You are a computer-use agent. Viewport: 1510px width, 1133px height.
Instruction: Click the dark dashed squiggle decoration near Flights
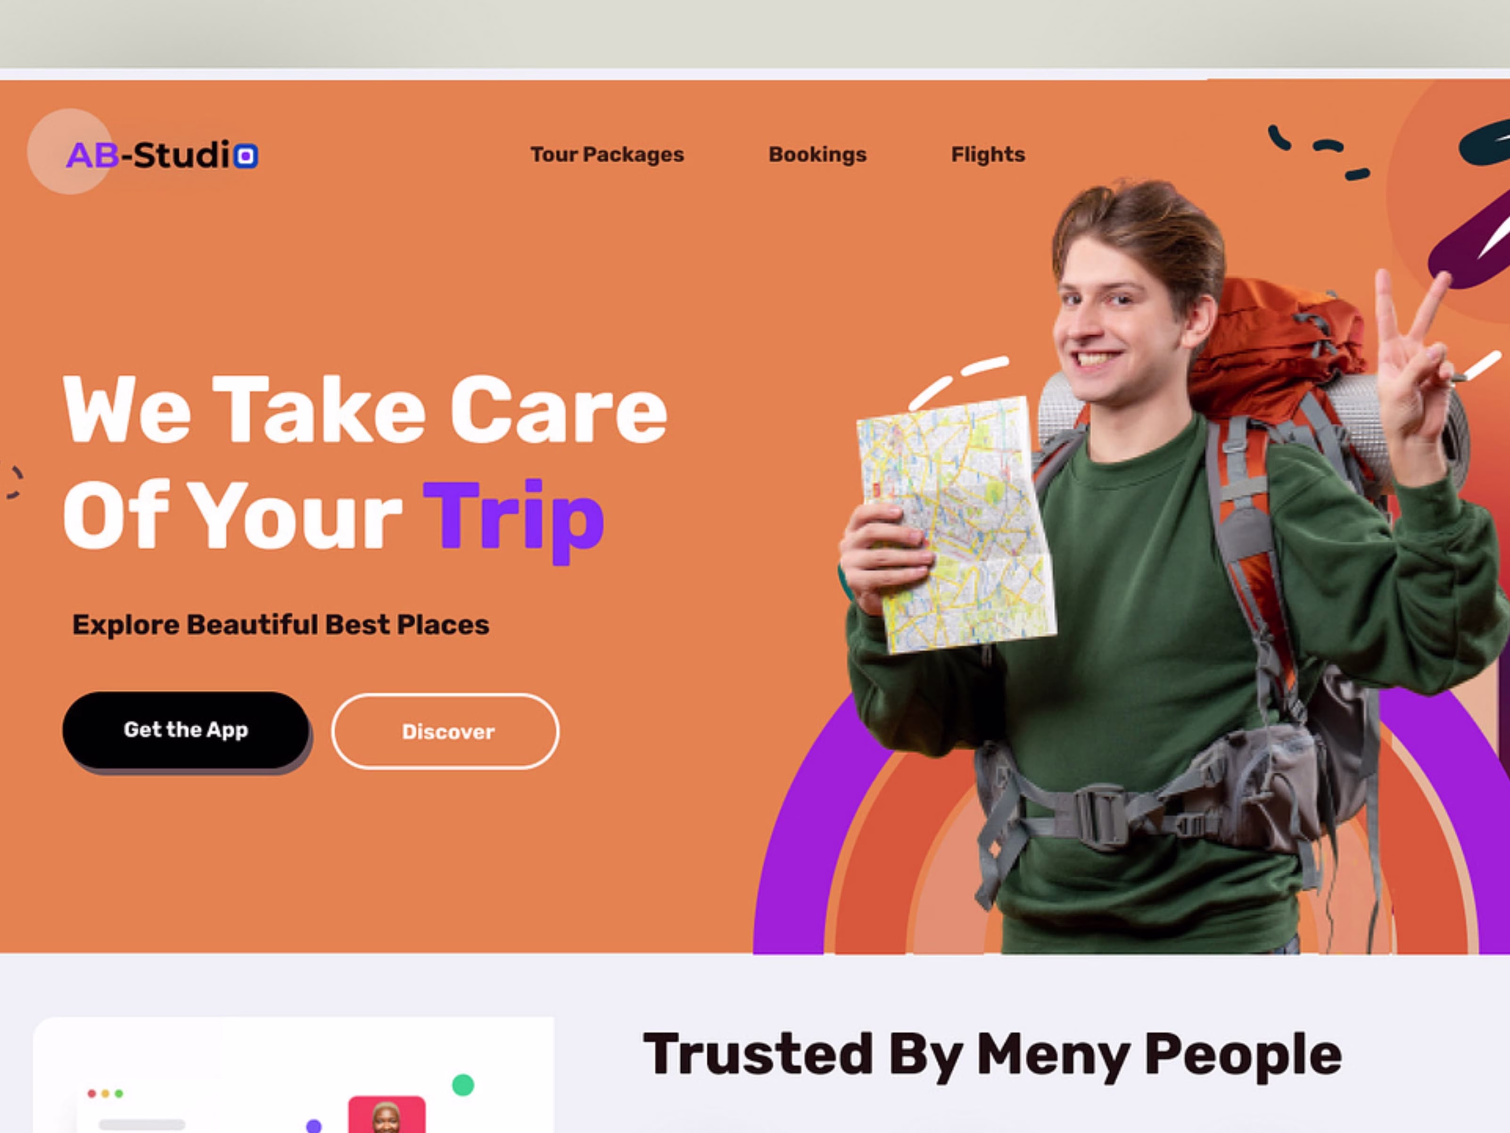[1319, 152]
